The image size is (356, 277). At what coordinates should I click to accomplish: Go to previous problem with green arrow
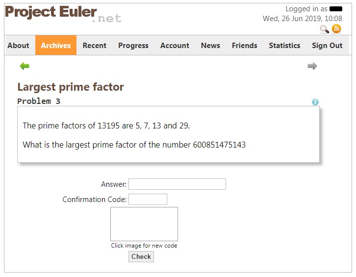[25, 66]
